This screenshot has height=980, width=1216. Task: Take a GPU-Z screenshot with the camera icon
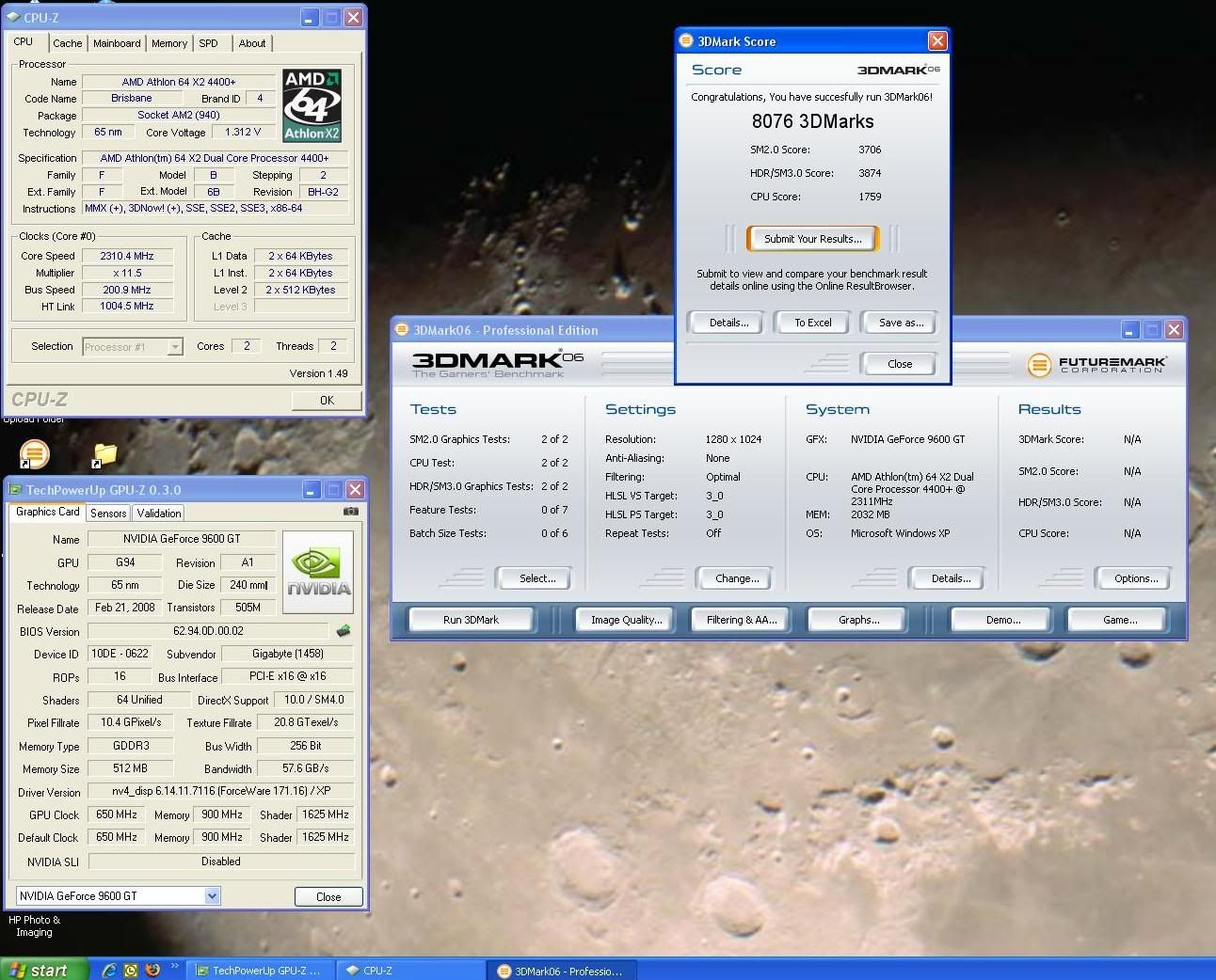[x=351, y=512]
